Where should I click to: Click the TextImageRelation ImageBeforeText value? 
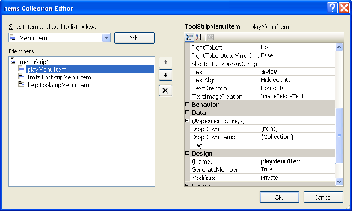tap(297, 96)
